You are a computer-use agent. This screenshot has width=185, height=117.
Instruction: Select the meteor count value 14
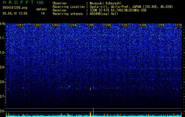coord(43,13)
